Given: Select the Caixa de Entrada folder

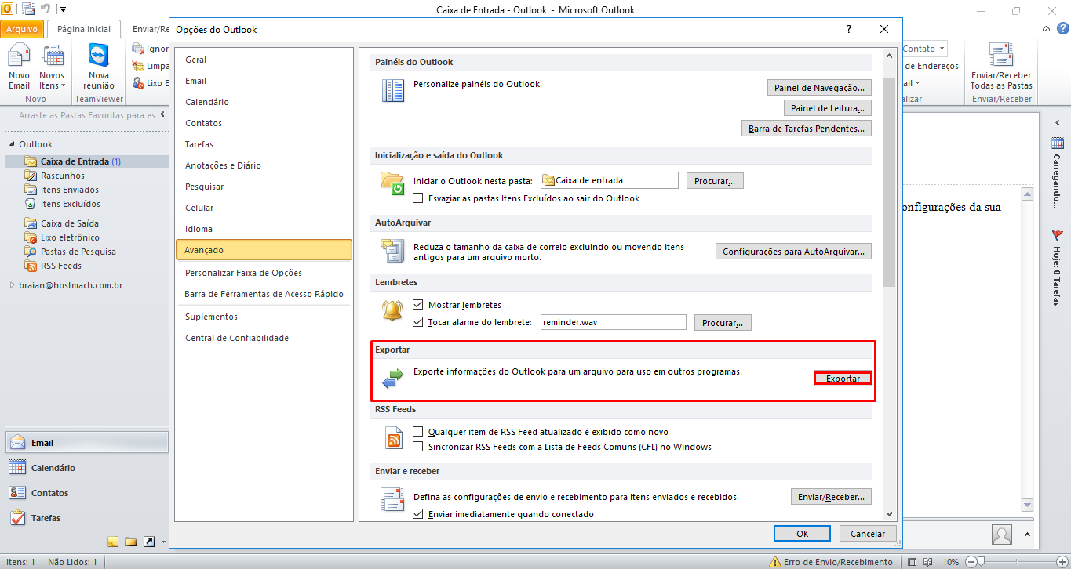Looking at the screenshot, I should (86, 161).
